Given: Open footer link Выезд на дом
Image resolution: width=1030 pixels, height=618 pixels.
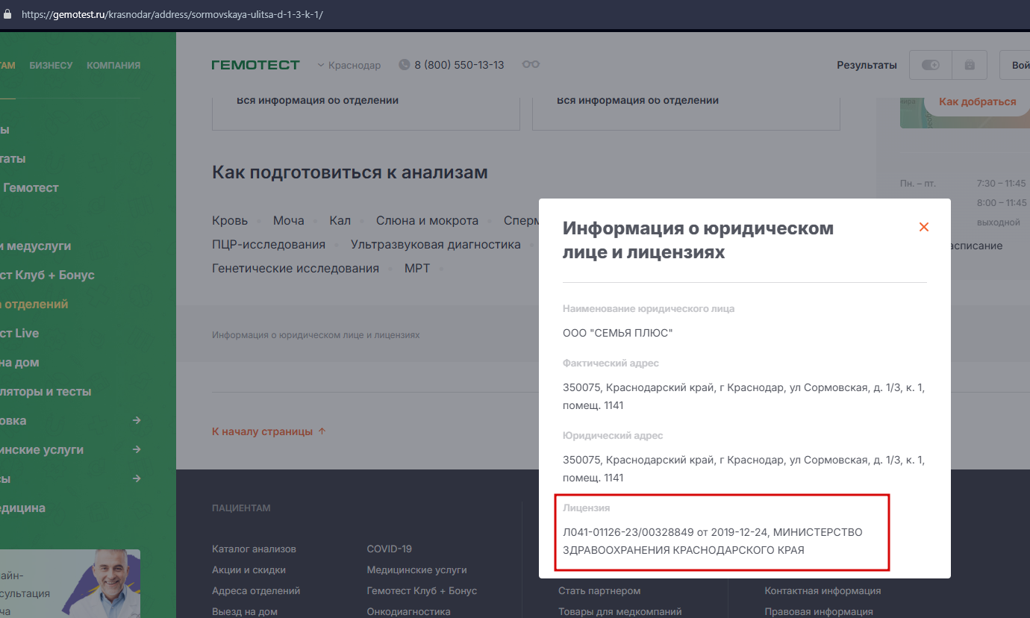Looking at the screenshot, I should 245,611.
